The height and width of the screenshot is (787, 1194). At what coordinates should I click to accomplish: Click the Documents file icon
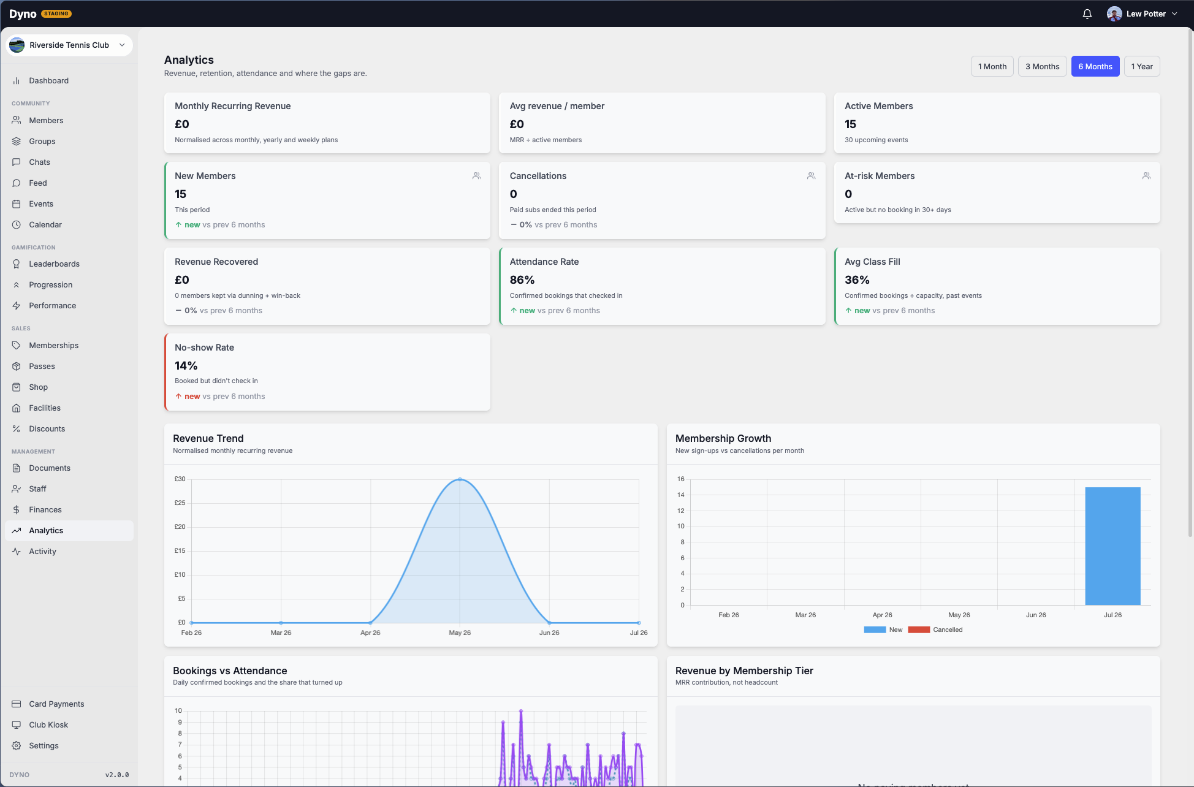pyautogui.click(x=17, y=468)
